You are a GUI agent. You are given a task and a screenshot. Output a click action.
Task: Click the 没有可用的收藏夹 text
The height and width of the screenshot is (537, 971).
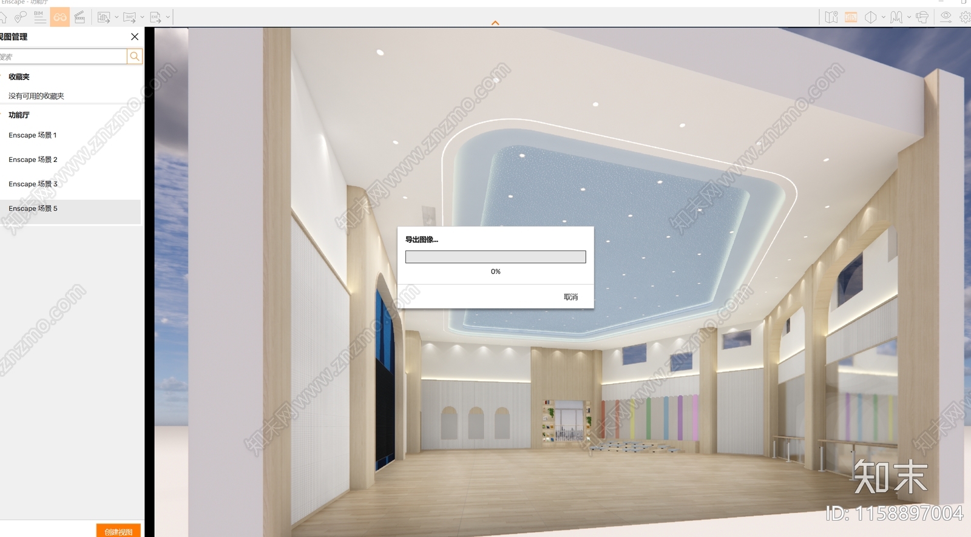coord(36,96)
